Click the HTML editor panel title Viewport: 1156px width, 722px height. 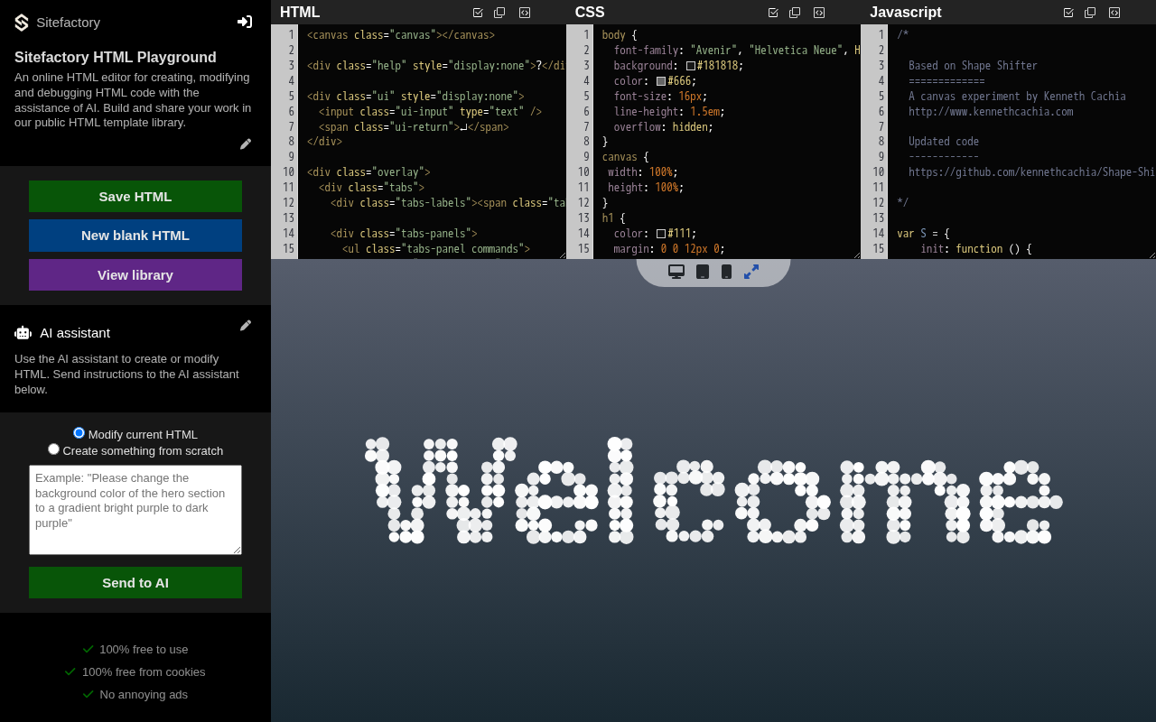pyautogui.click(x=300, y=13)
